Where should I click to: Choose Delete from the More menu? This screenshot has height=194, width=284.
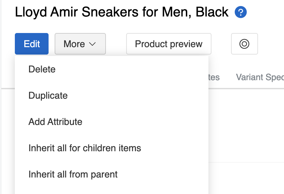tap(42, 69)
